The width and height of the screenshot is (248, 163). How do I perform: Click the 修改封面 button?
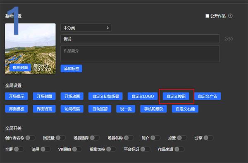tap(20, 68)
